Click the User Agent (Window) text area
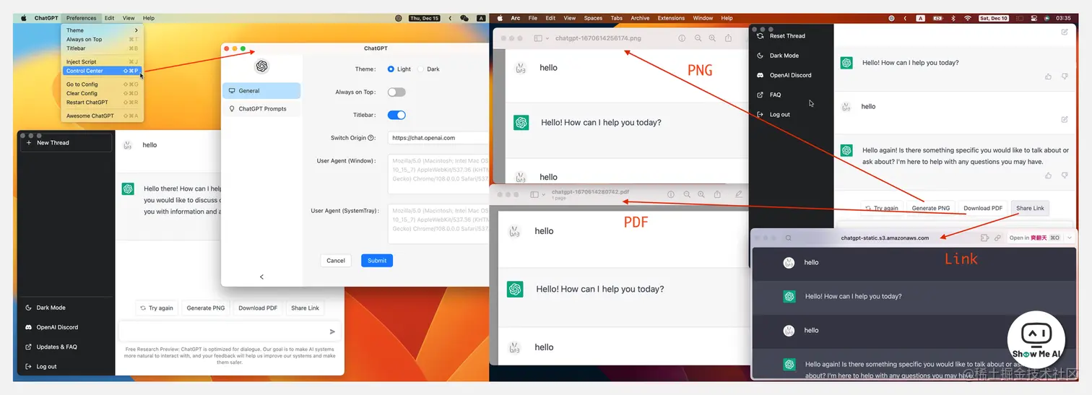Screen dimensions: 1092x395 [438, 174]
